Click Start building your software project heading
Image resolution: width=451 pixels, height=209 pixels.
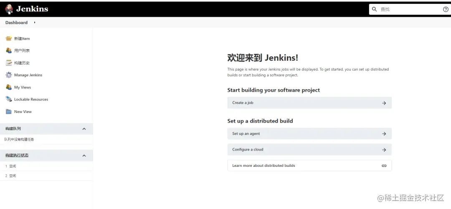pyautogui.click(x=274, y=90)
